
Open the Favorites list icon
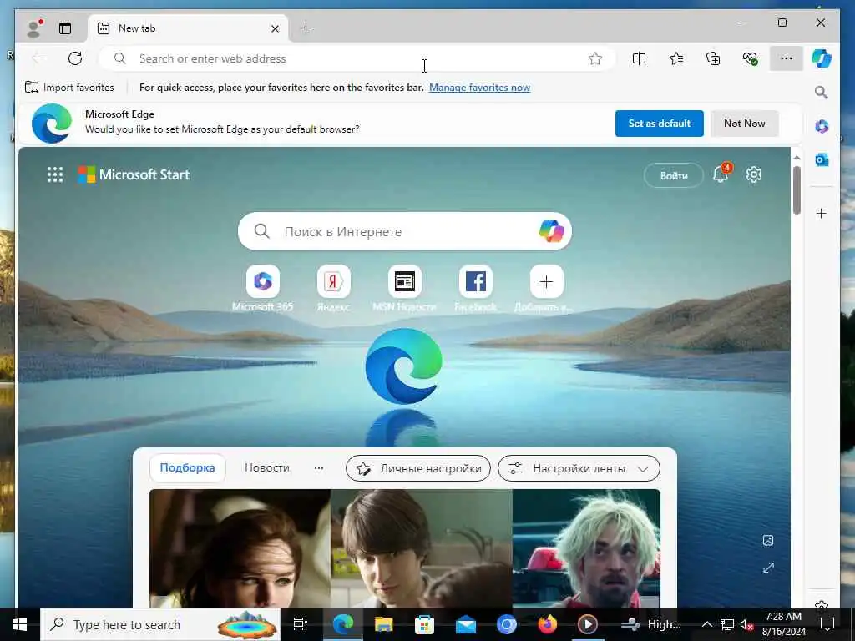(x=676, y=58)
